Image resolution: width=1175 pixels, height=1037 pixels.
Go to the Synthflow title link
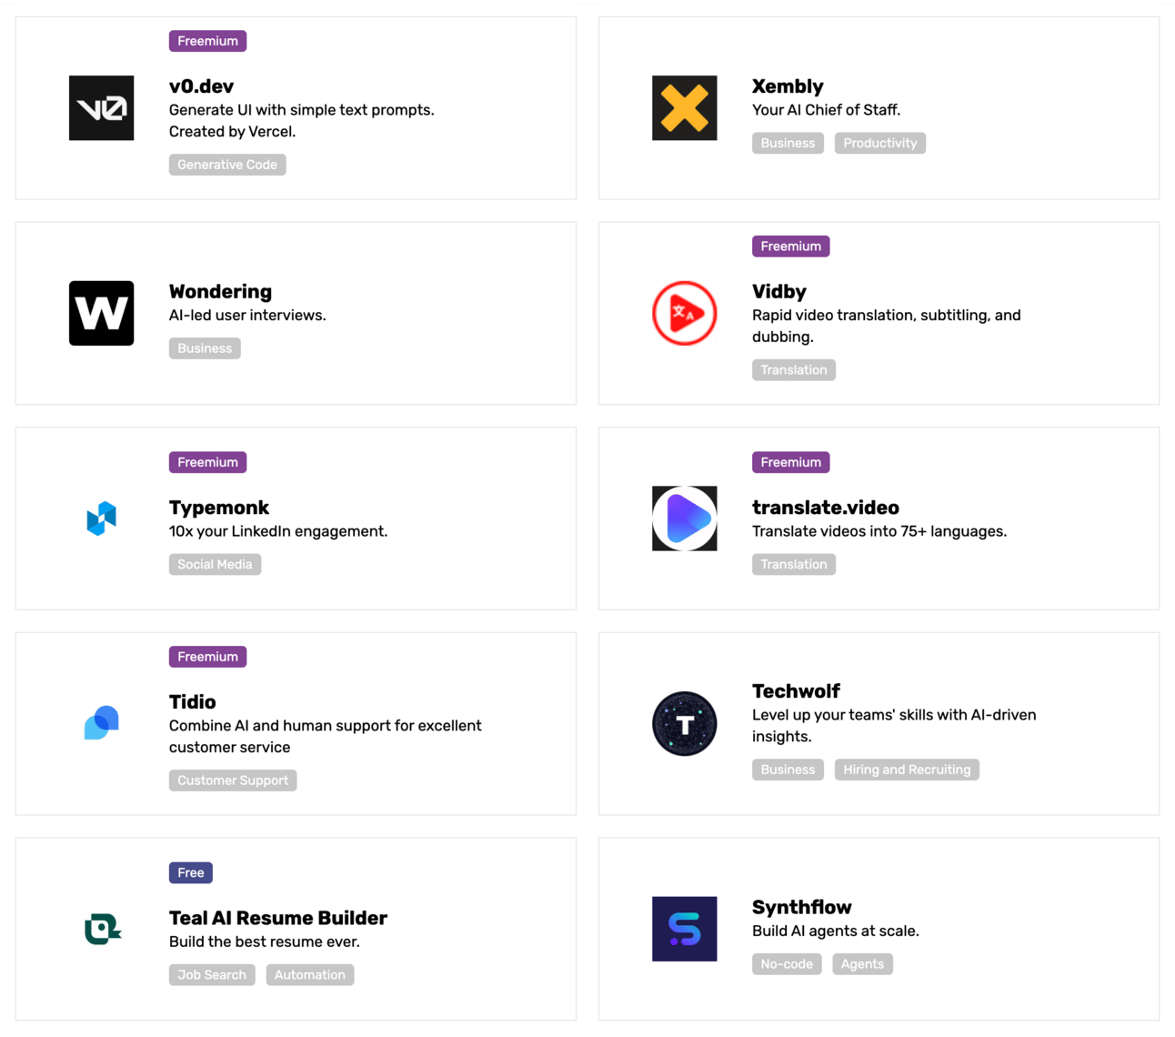point(802,907)
